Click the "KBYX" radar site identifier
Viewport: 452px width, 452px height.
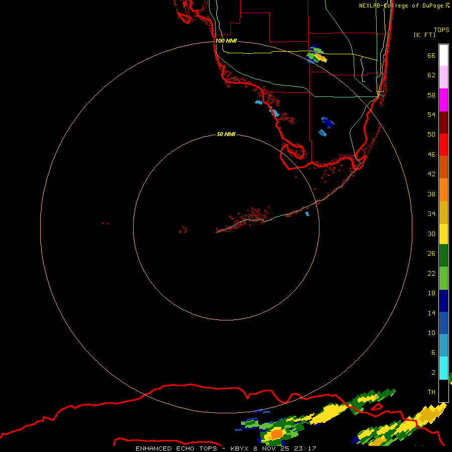click(239, 448)
